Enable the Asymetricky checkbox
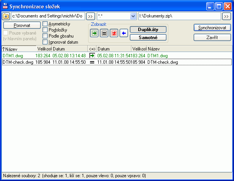Viewport: 234px width, 181px height. coord(45,24)
